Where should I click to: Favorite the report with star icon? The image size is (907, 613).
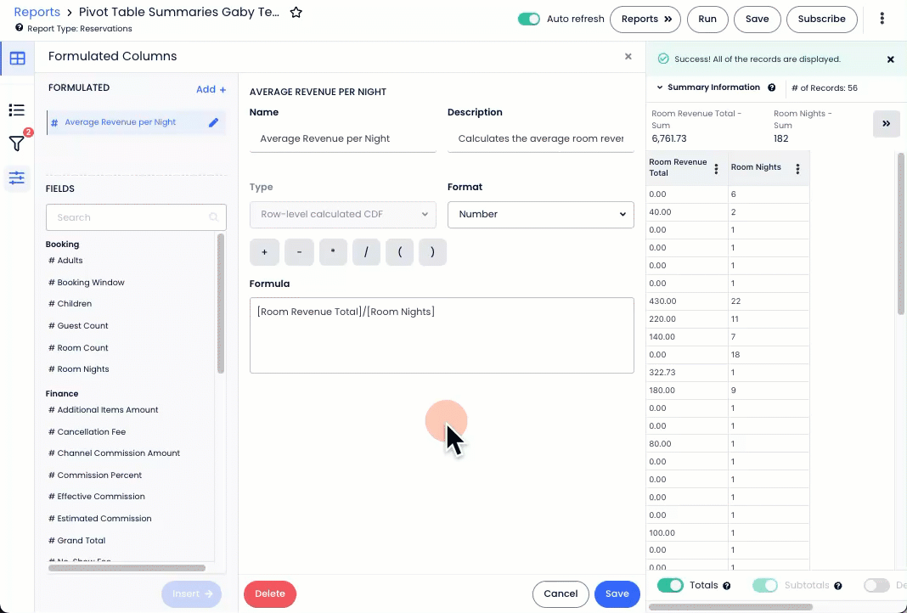pyautogui.click(x=296, y=12)
